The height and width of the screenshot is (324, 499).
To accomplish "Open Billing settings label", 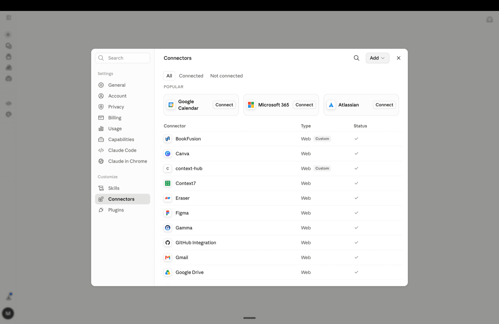I will coord(115,118).
